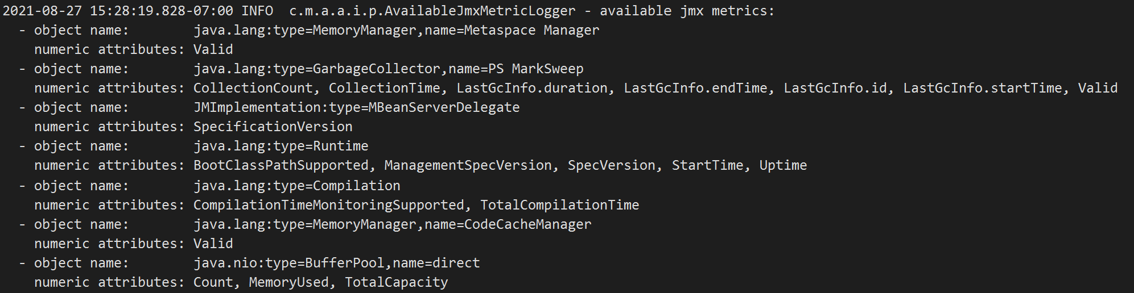Select the CollectionTime attribute
The image size is (1134, 293).
[385, 88]
